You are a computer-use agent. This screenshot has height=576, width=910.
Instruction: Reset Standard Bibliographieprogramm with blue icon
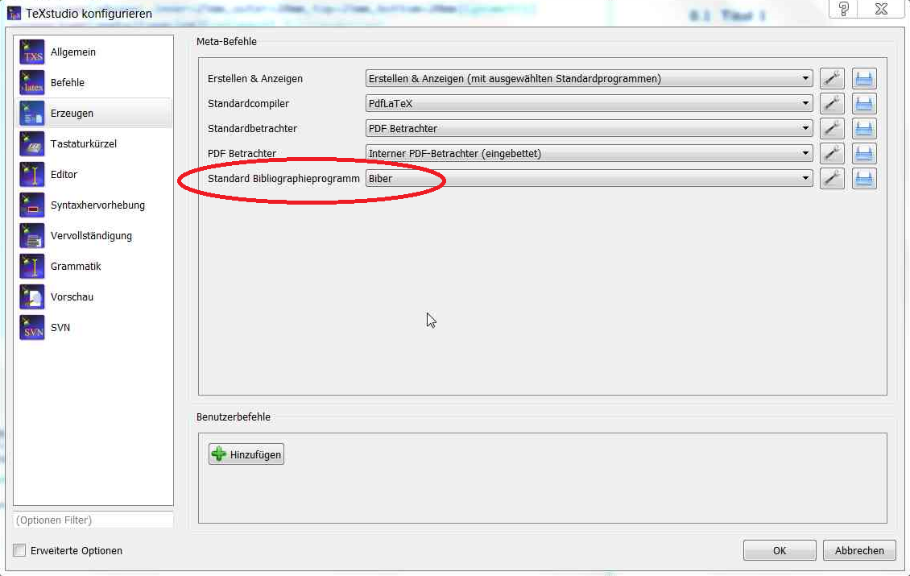(x=864, y=178)
